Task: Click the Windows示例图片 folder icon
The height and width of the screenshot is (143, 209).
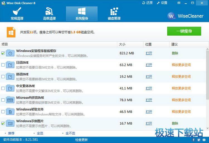Action: point(10,123)
